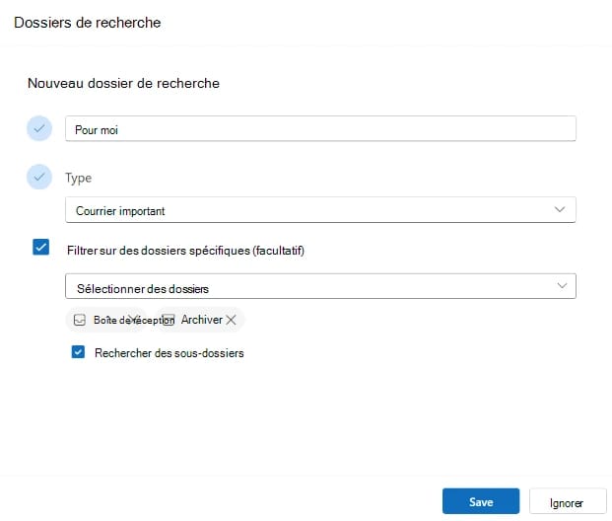Open the Type dropdown 'Courrier important'
612x521 pixels.
click(x=320, y=210)
